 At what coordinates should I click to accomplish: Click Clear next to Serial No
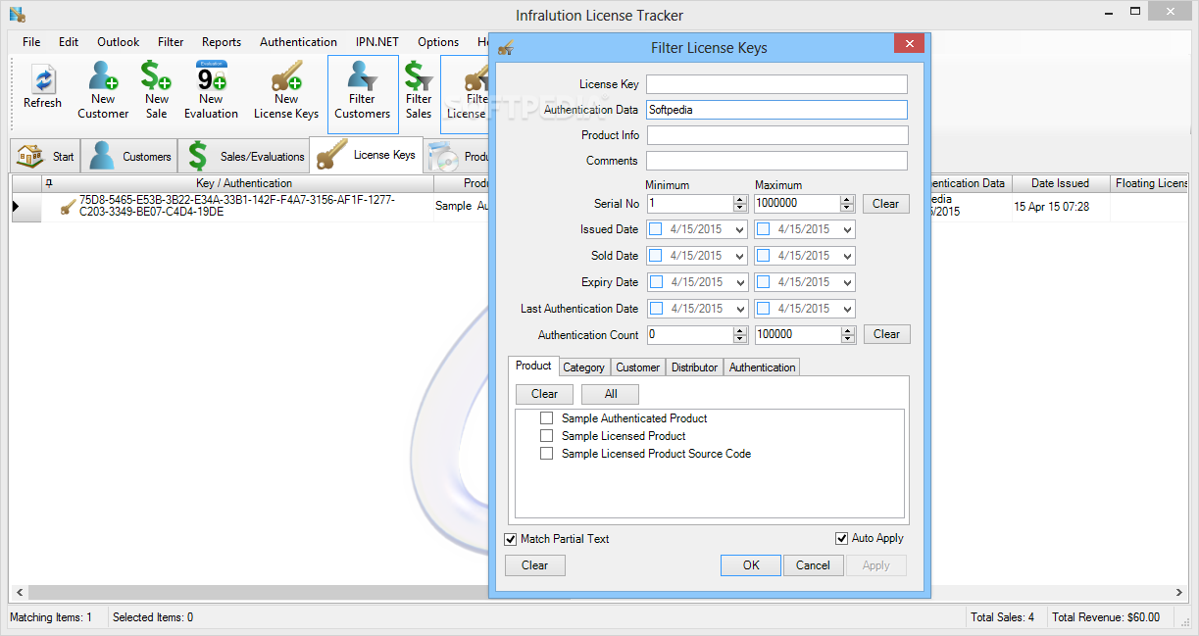(x=886, y=204)
